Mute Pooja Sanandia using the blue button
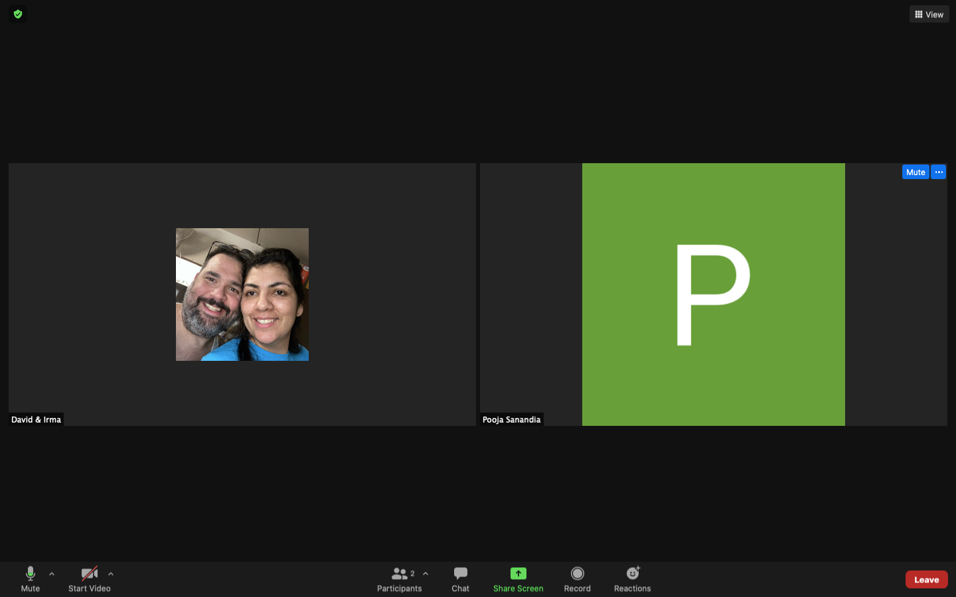The image size is (956, 597). (x=915, y=172)
